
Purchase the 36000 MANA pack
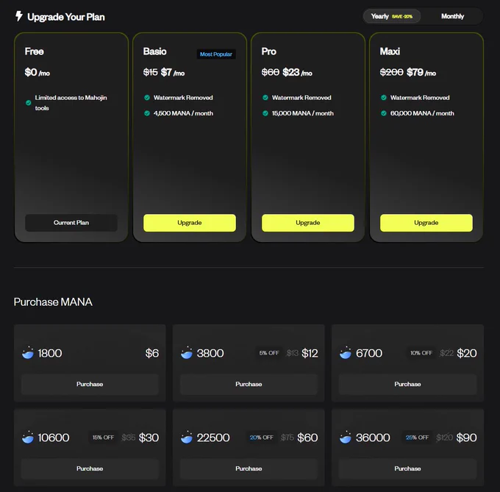click(x=407, y=468)
